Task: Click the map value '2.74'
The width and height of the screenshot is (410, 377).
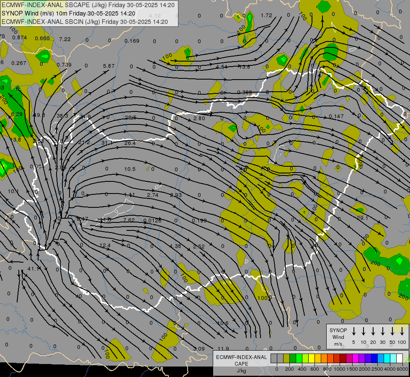Action: coord(153,195)
